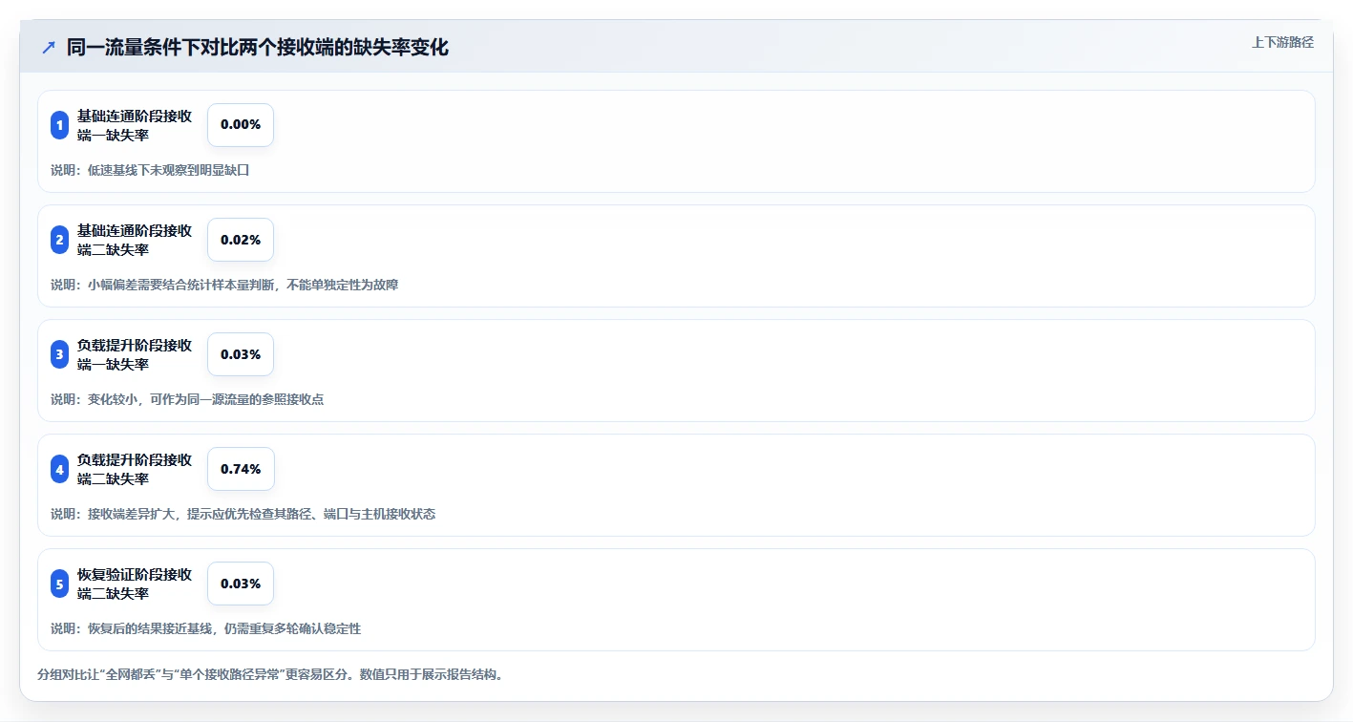Select step badge number 1

pos(59,125)
